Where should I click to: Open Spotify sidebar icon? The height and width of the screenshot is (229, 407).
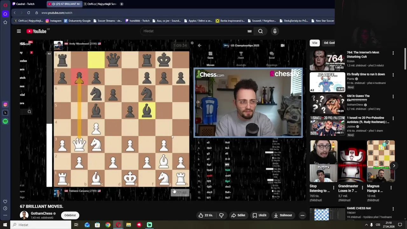[x=5, y=121]
